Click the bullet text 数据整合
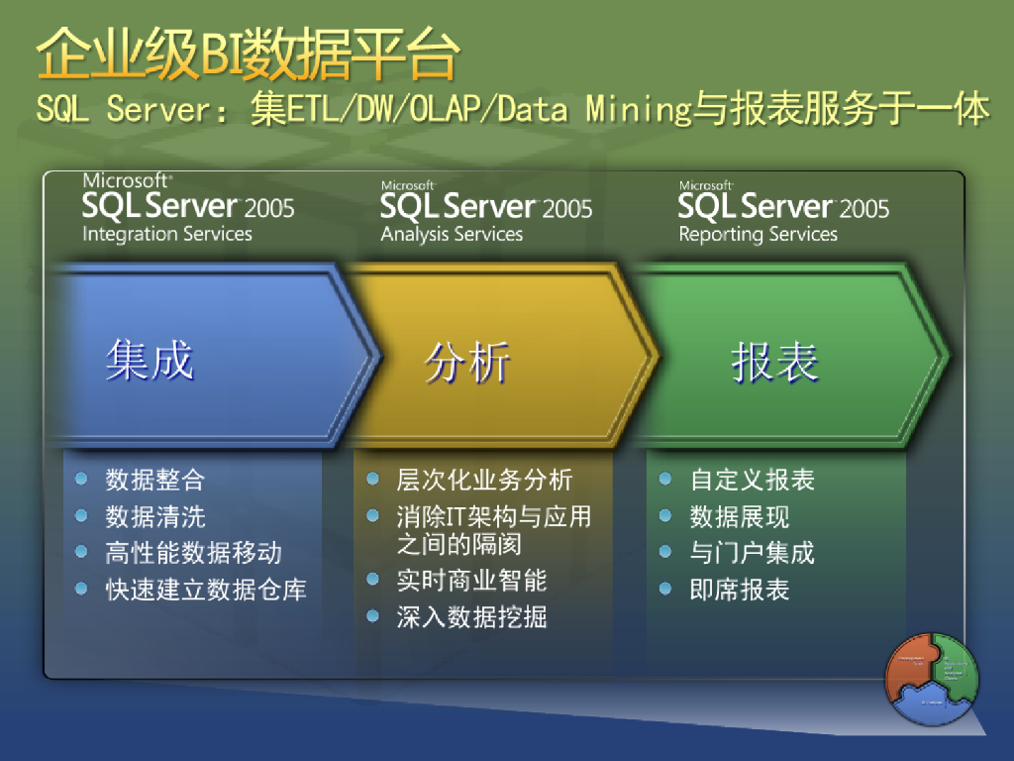This screenshot has width=1014, height=761. [155, 480]
